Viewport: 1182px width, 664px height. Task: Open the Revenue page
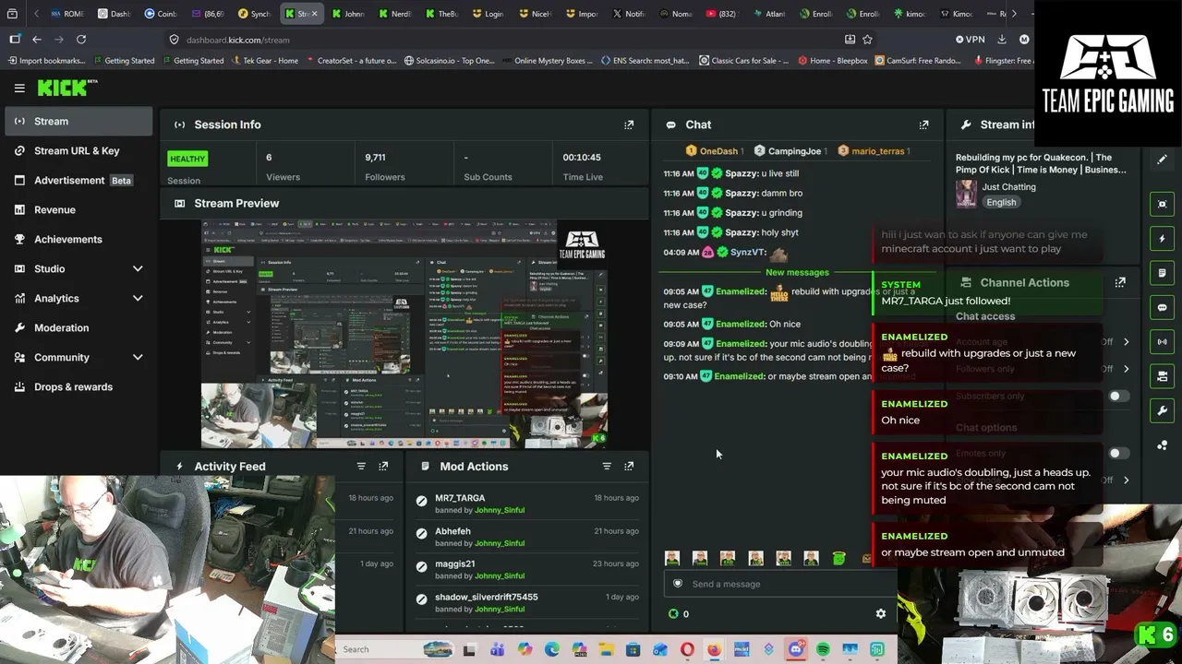click(78, 209)
